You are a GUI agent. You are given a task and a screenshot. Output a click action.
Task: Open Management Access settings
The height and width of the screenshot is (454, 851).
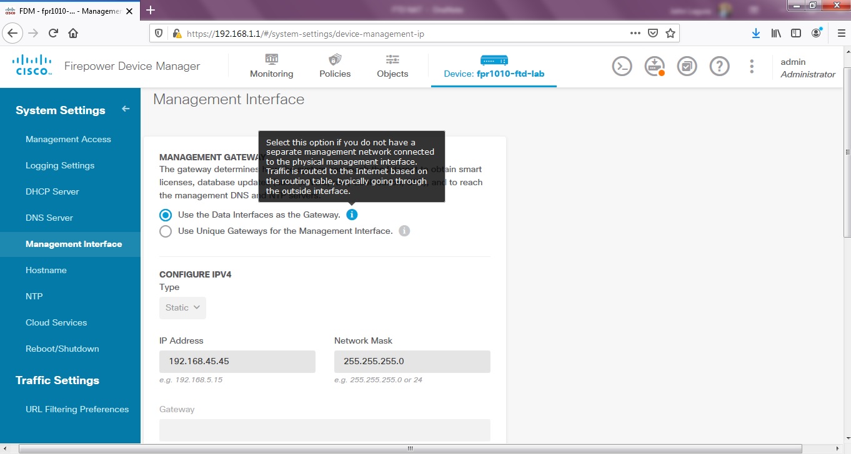68,139
